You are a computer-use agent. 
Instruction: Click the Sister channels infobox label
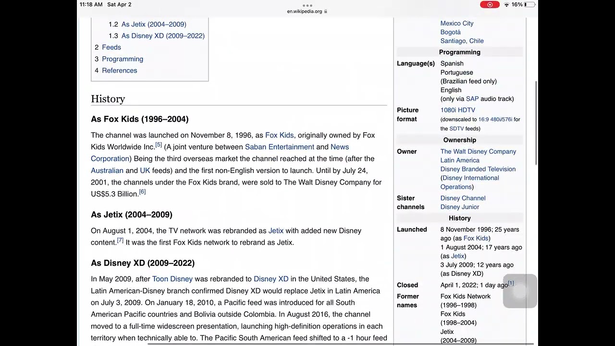[x=411, y=202]
